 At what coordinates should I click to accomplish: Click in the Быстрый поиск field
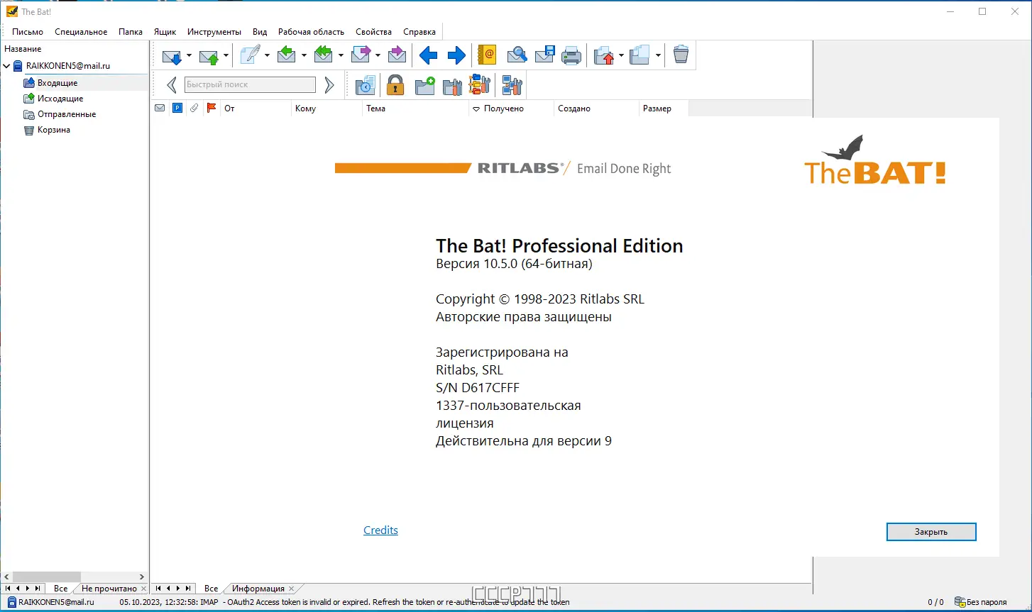pyautogui.click(x=250, y=85)
